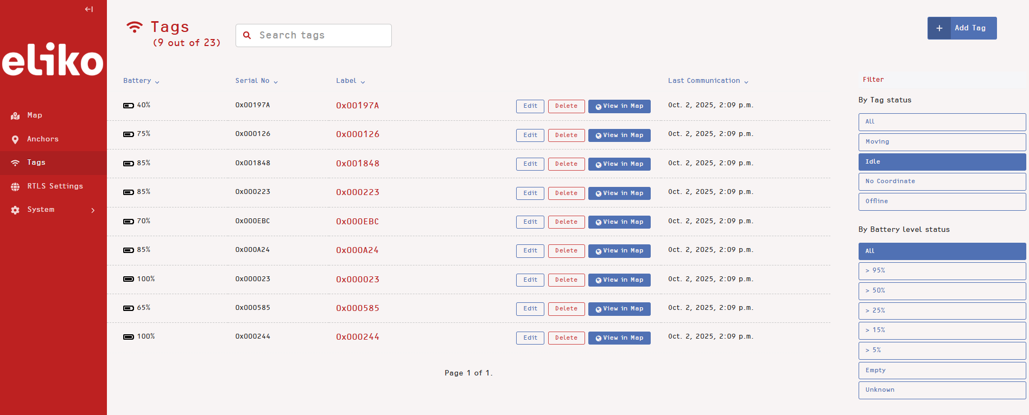This screenshot has width=1029, height=415.
Task: Click the battery icon for tag 0x00197A
Action: [x=129, y=106]
